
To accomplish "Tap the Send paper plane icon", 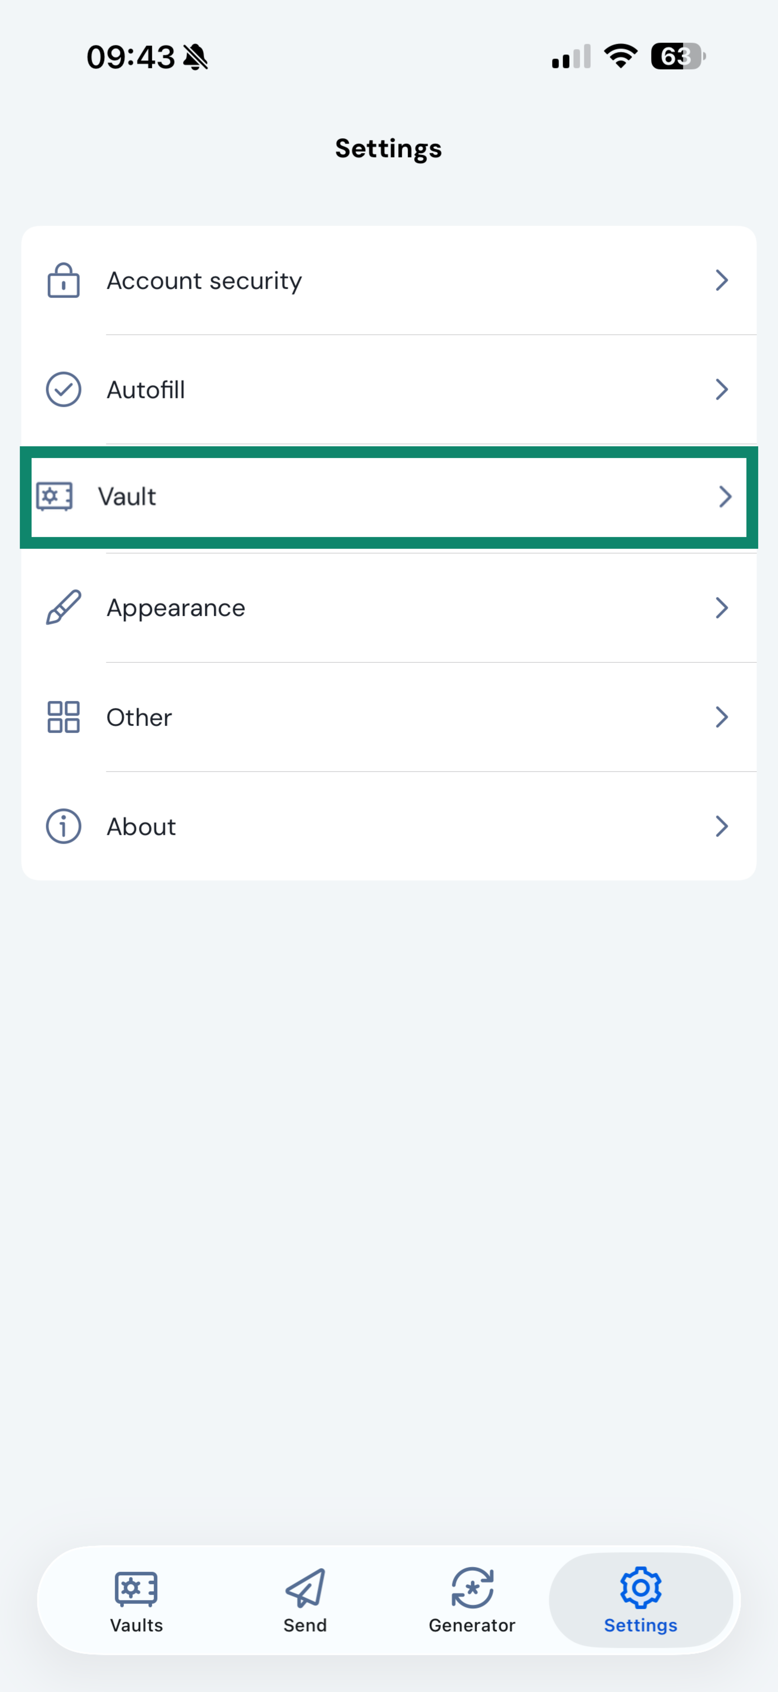I will tap(305, 1588).
